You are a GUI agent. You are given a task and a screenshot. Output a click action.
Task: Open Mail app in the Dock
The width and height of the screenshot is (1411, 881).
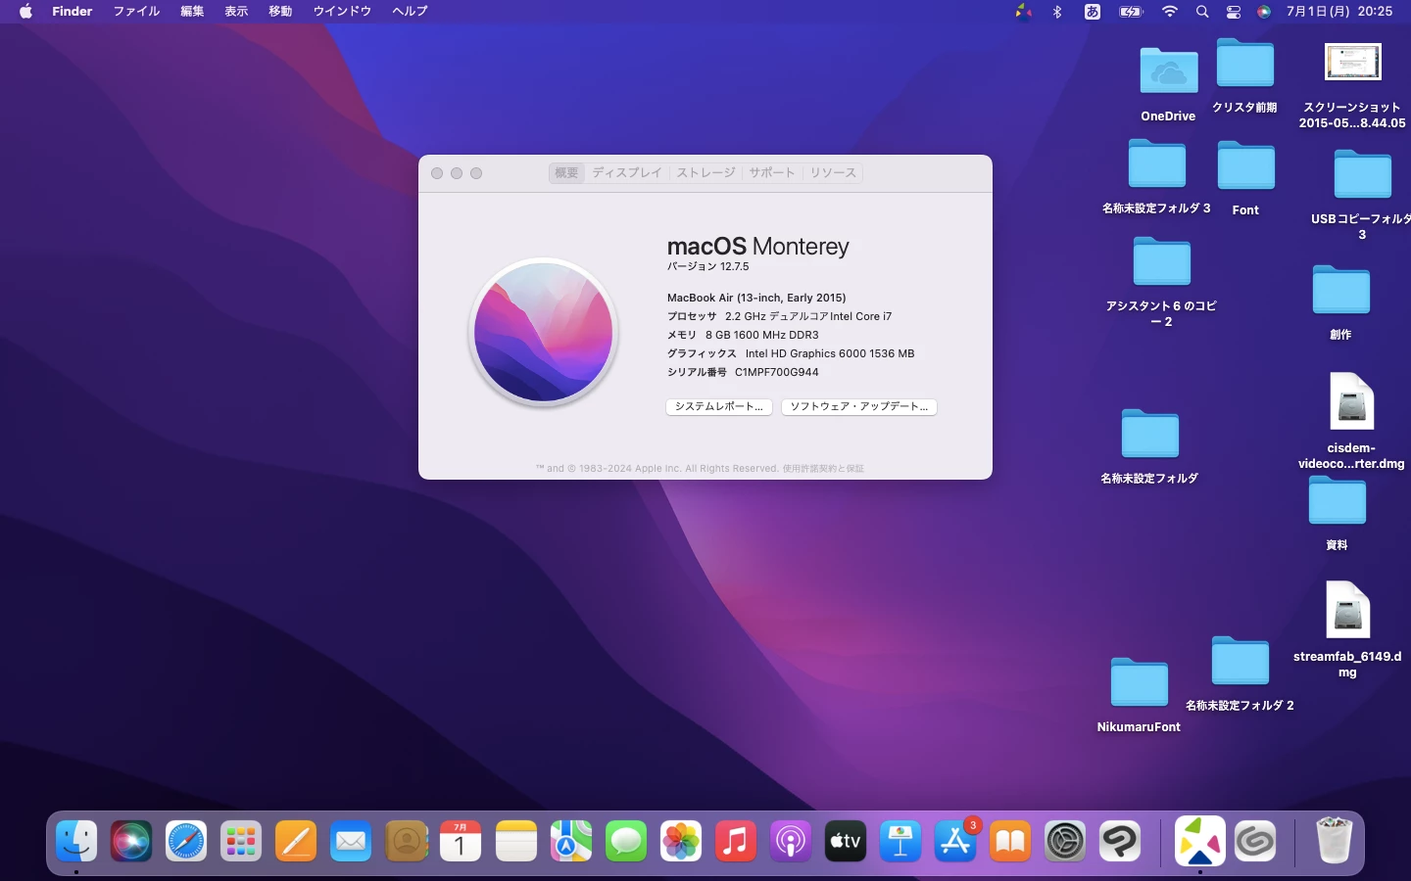351,841
